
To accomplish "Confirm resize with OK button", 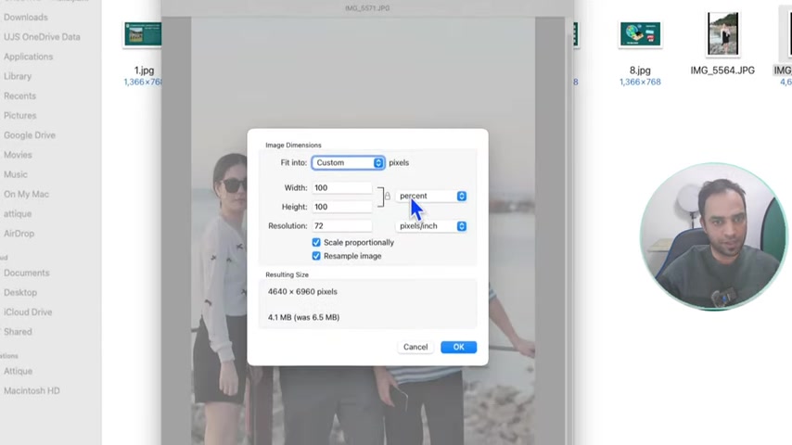I will point(459,347).
